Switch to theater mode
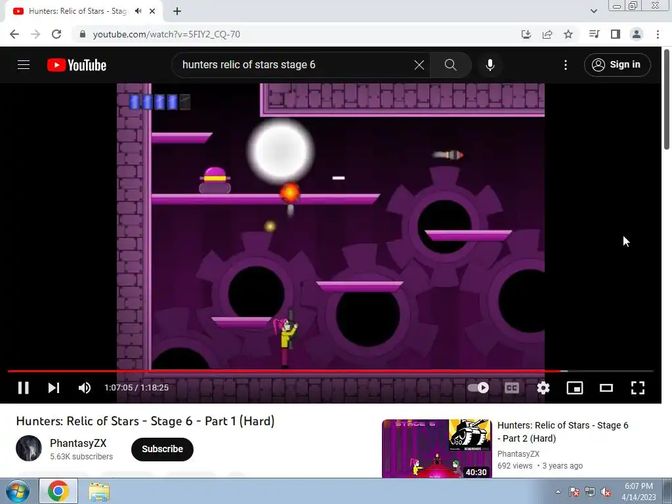The image size is (672, 504). click(x=606, y=388)
